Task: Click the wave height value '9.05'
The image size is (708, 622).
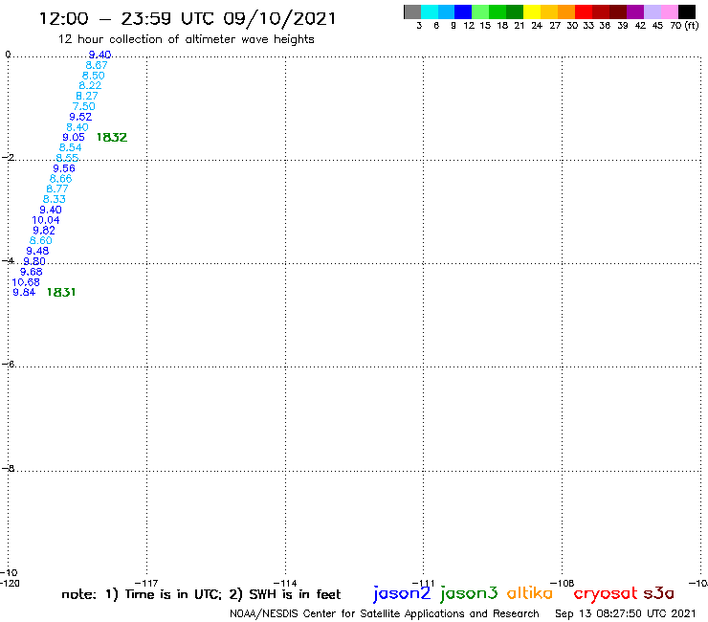Action: 74,138
